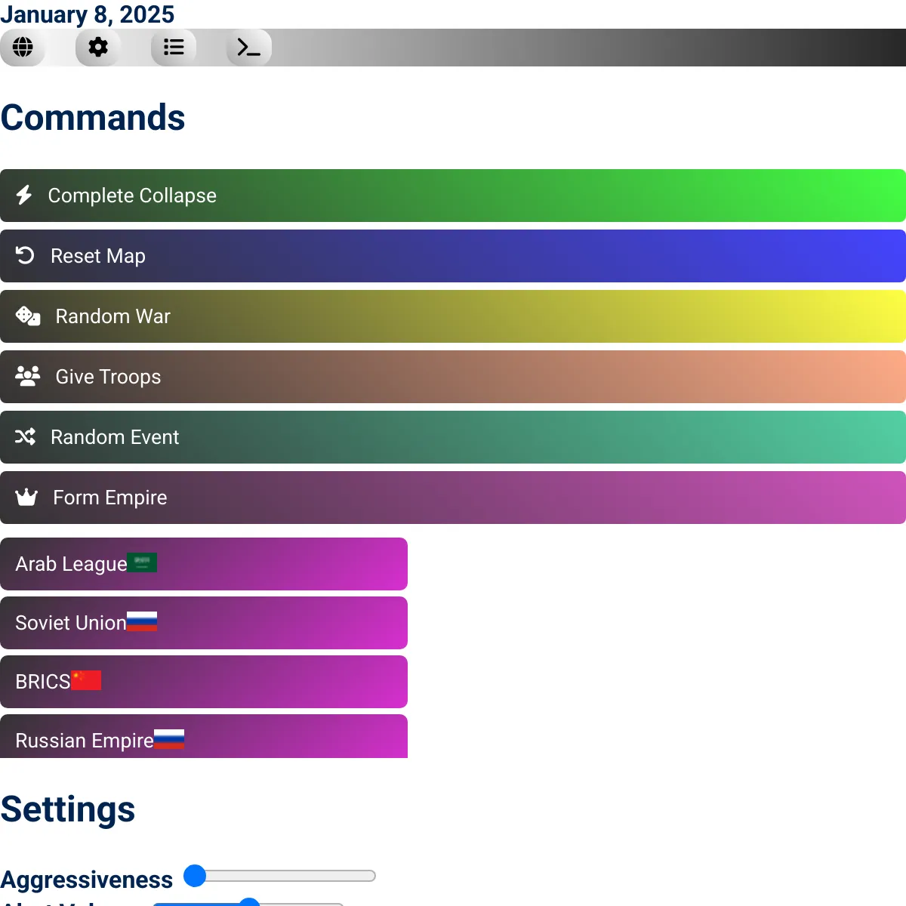Open the terminal console icon
This screenshot has width=906, height=906.
pyautogui.click(x=249, y=48)
